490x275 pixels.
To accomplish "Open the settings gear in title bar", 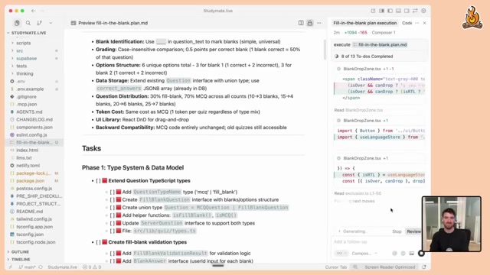I will pyautogui.click(x=423, y=11).
